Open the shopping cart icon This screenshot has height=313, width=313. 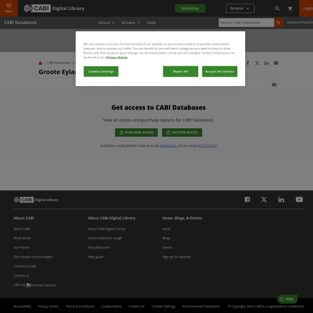[x=290, y=8]
